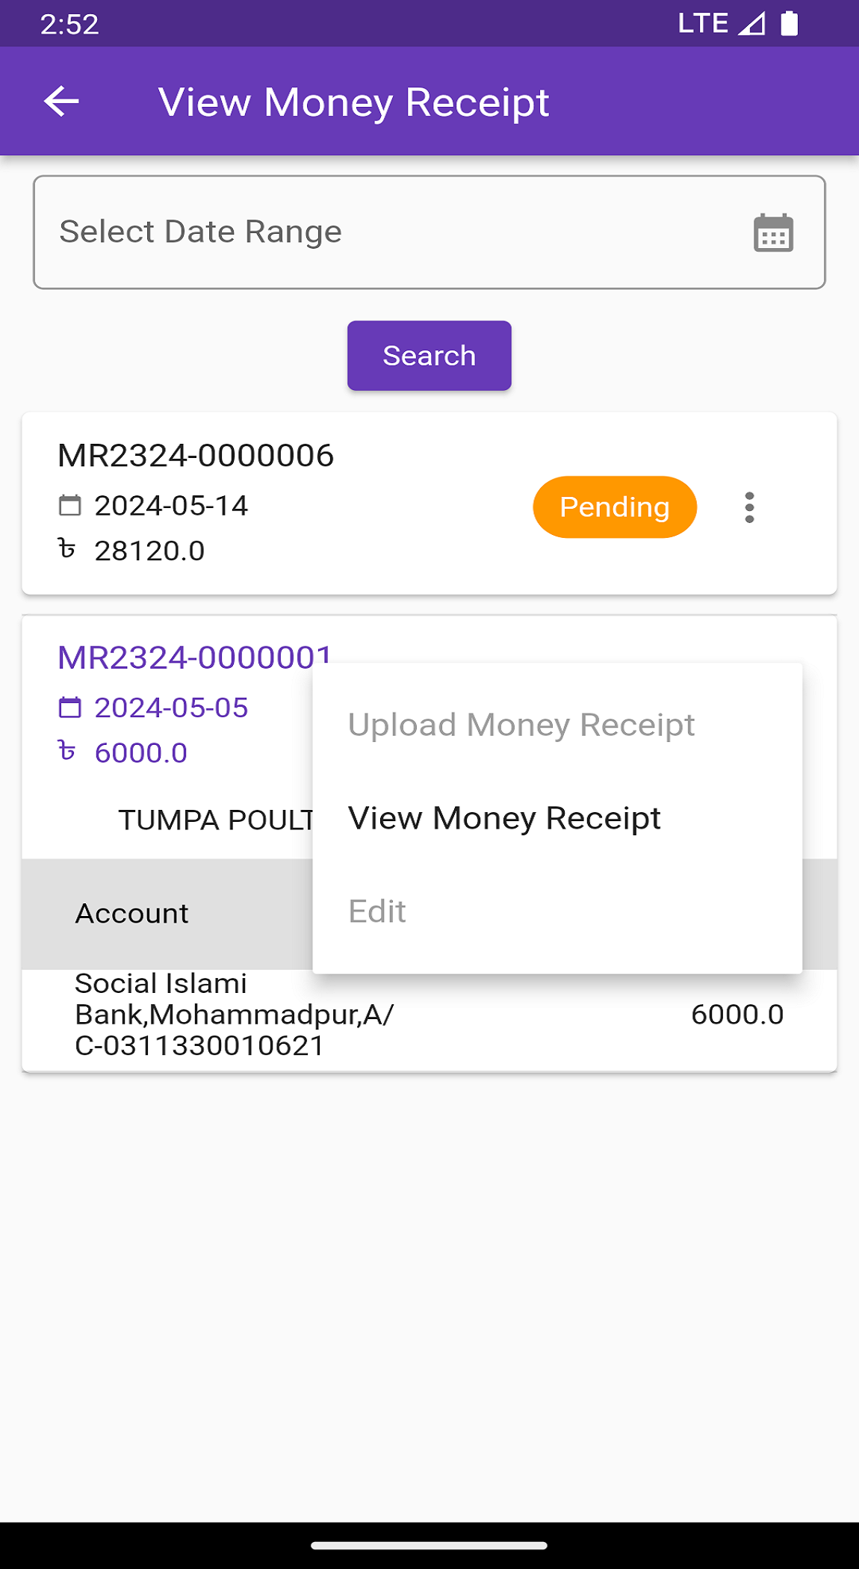
Task: Select Edit in the popup menu
Action: (x=377, y=912)
